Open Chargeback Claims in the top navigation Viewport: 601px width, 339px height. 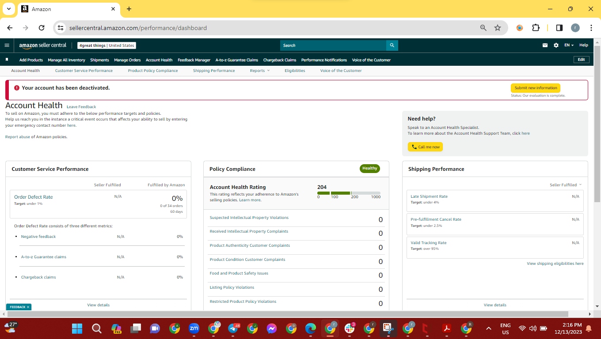[x=280, y=60]
